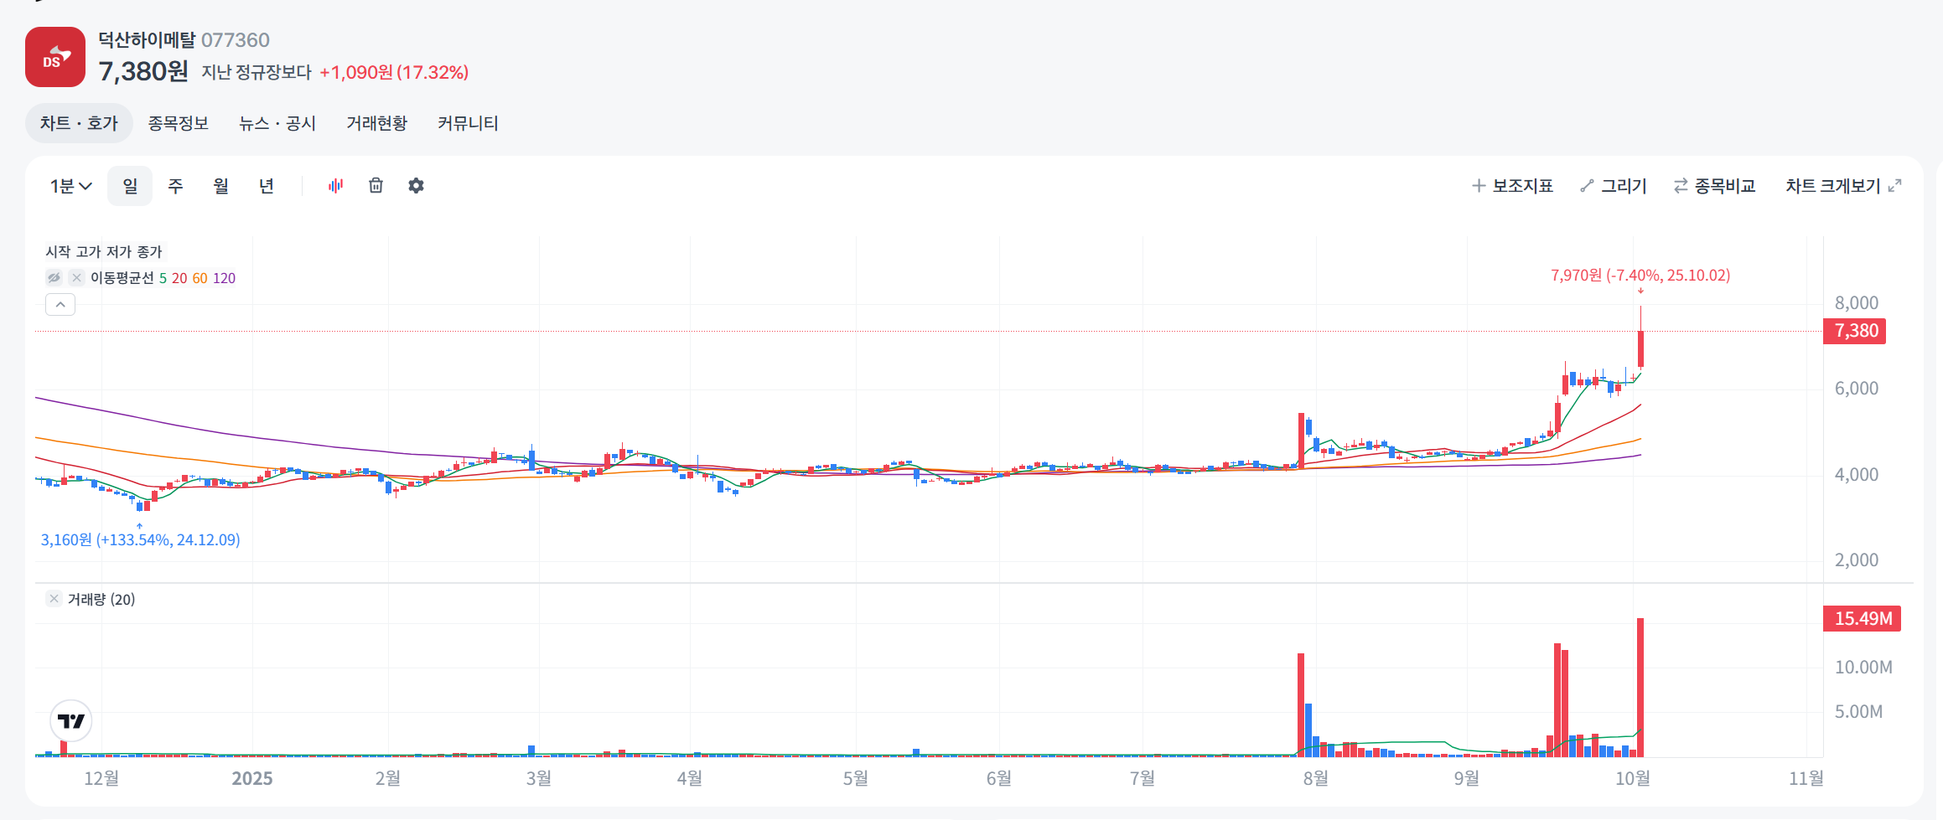Click the trash bin delete drawings icon

(376, 186)
